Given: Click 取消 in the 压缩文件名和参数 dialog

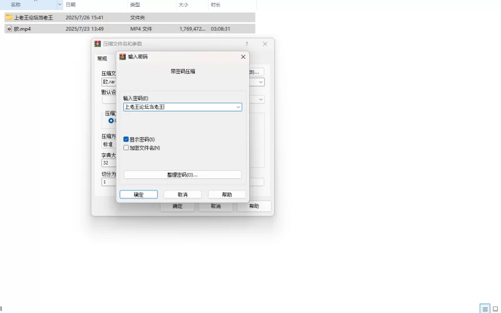Looking at the screenshot, I should coord(215,207).
